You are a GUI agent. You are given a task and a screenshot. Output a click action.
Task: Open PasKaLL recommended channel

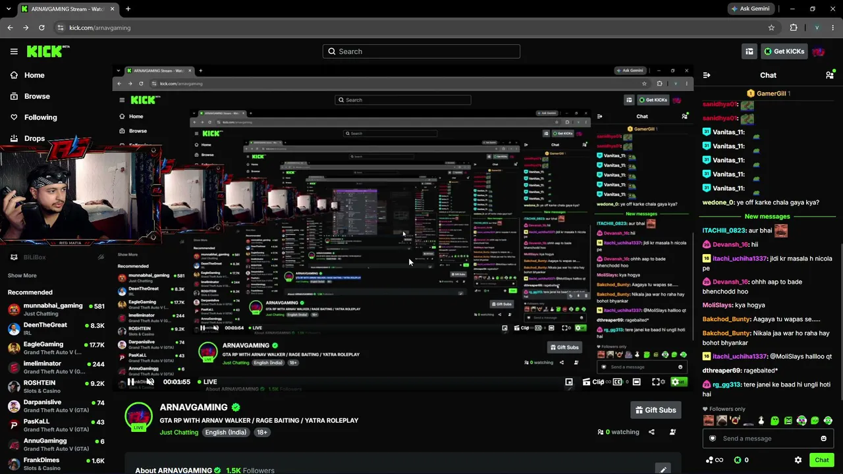click(x=56, y=425)
